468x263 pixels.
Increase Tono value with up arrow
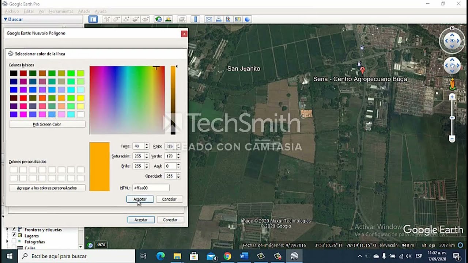click(147, 145)
